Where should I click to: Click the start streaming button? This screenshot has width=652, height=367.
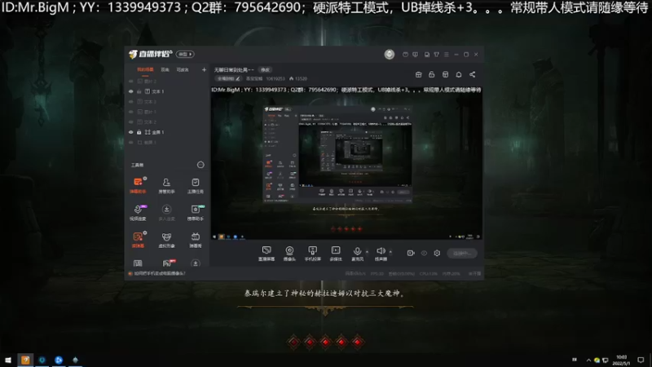462,253
